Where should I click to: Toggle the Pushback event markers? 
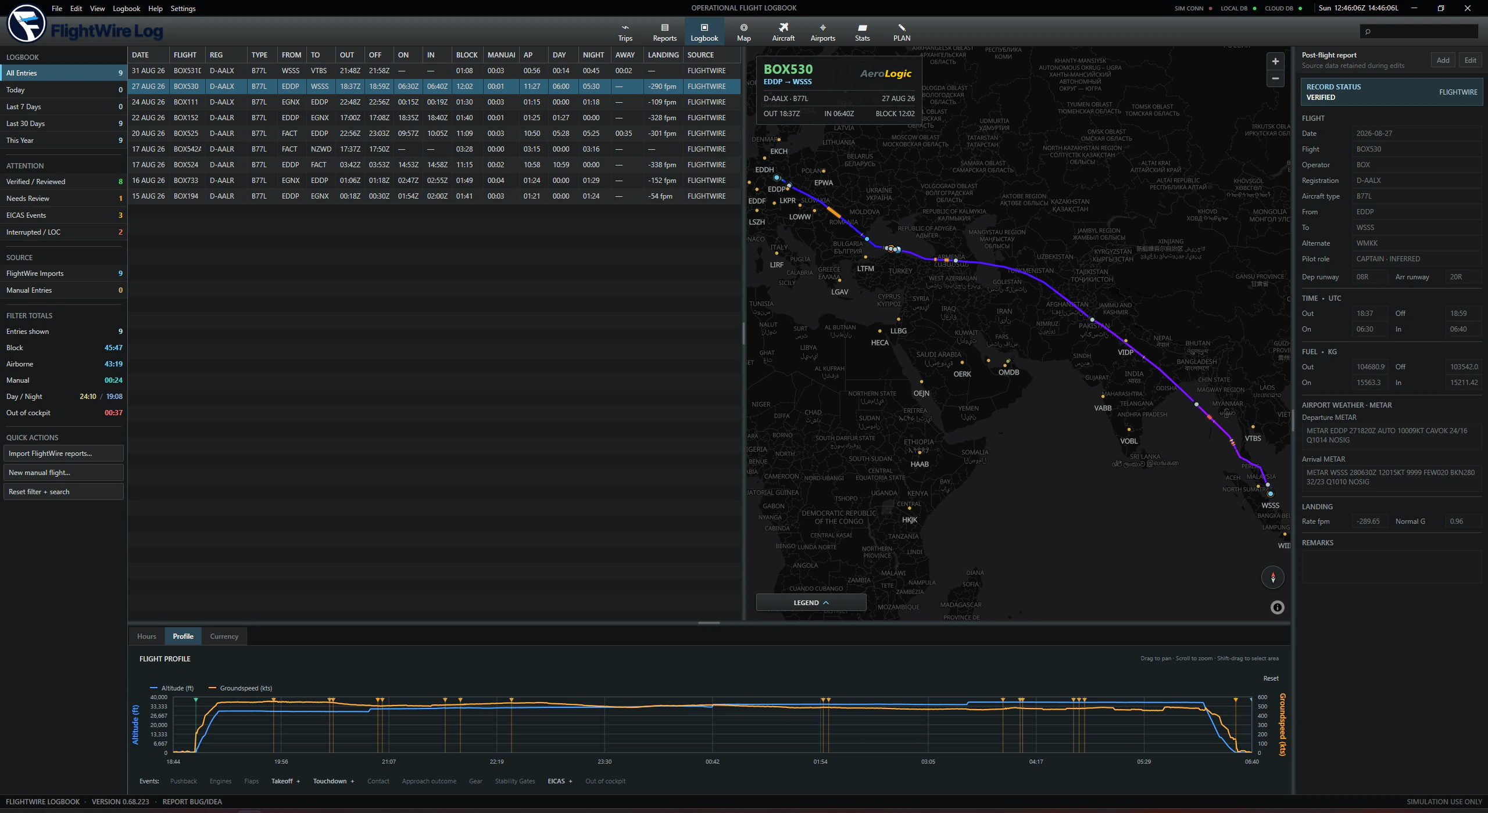[x=183, y=781]
